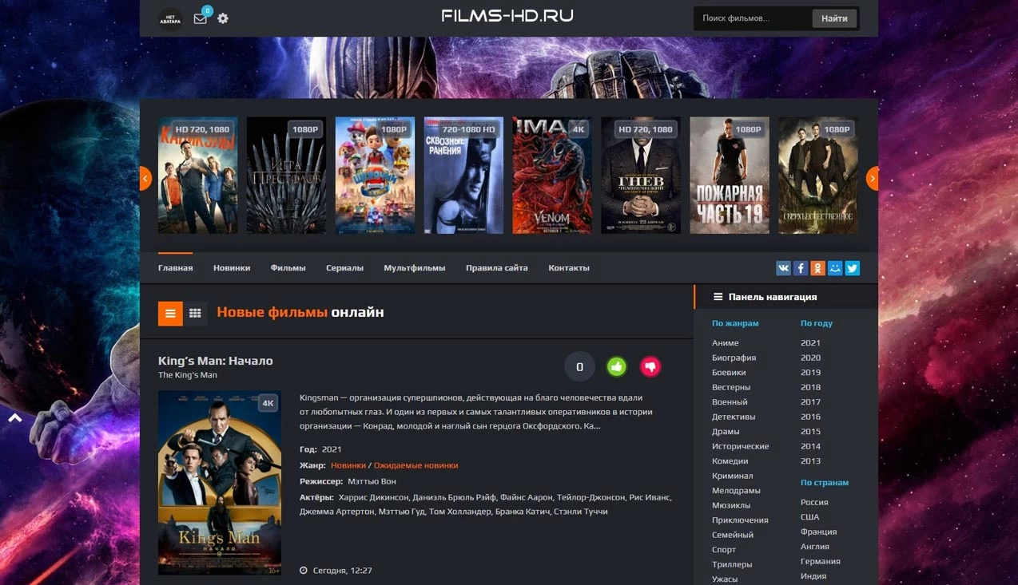This screenshot has height=585, width=1018.
Task: Focus the 'Поиск фильмов' search field
Action: [x=754, y=18]
